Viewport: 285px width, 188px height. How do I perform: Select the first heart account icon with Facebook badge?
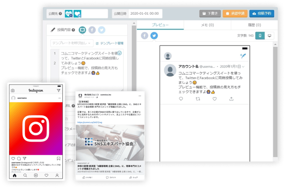click(69, 14)
